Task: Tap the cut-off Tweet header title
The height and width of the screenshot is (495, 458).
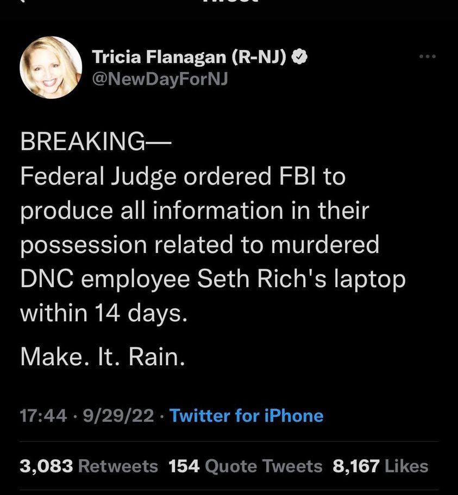Action: click(x=229, y=2)
